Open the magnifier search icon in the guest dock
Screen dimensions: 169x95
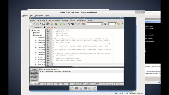pos(90,88)
